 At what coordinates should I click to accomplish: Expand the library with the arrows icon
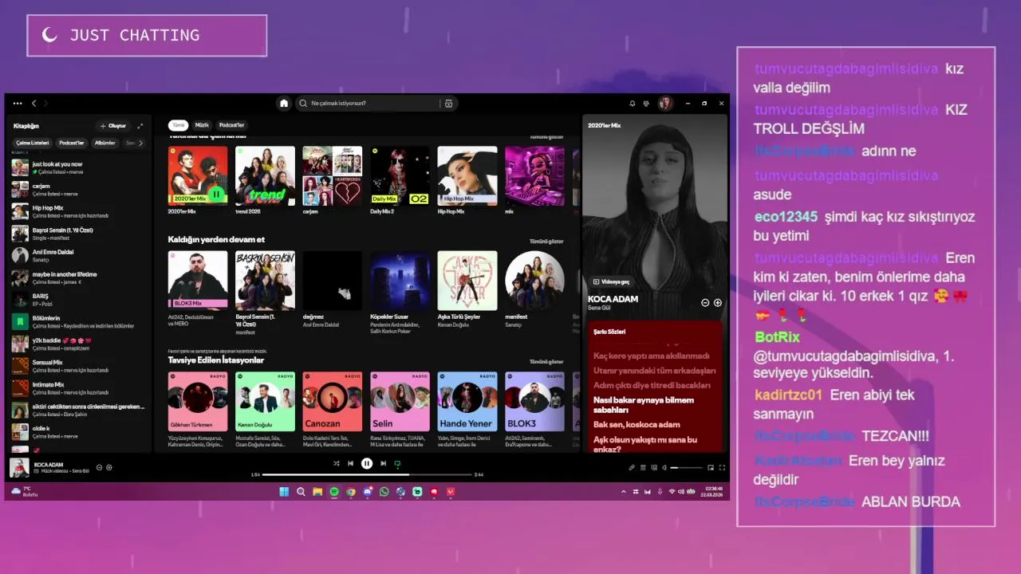[140, 126]
